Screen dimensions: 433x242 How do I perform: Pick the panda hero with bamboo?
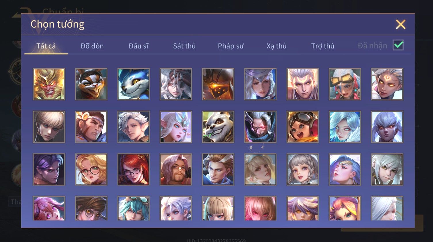coord(218,127)
